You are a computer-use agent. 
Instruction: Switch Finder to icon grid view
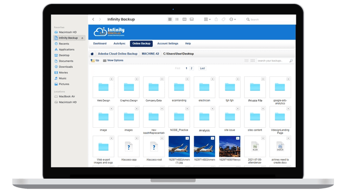(170, 19)
